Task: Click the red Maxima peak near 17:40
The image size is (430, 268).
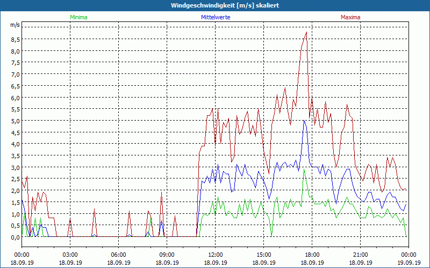Action: click(306, 32)
